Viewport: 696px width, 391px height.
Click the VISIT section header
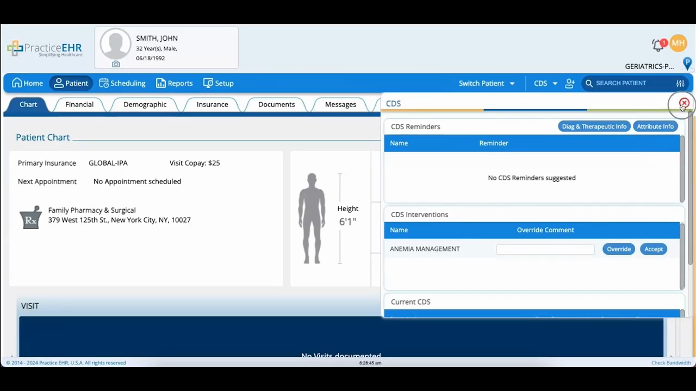pyautogui.click(x=30, y=306)
